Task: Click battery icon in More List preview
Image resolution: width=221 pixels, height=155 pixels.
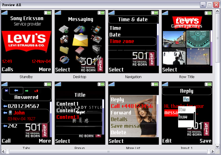Action: 155,84
